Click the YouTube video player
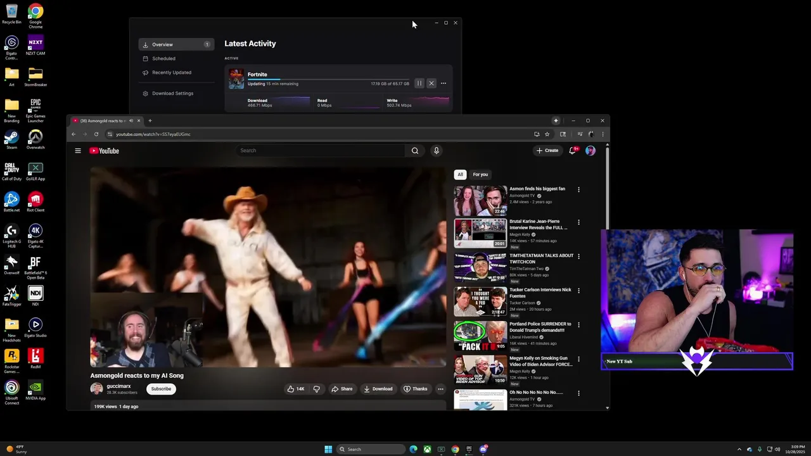This screenshot has height=456, width=811. [268, 267]
